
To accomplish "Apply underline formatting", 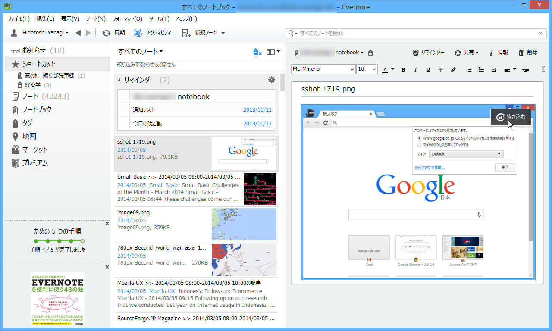I will tap(428, 69).
